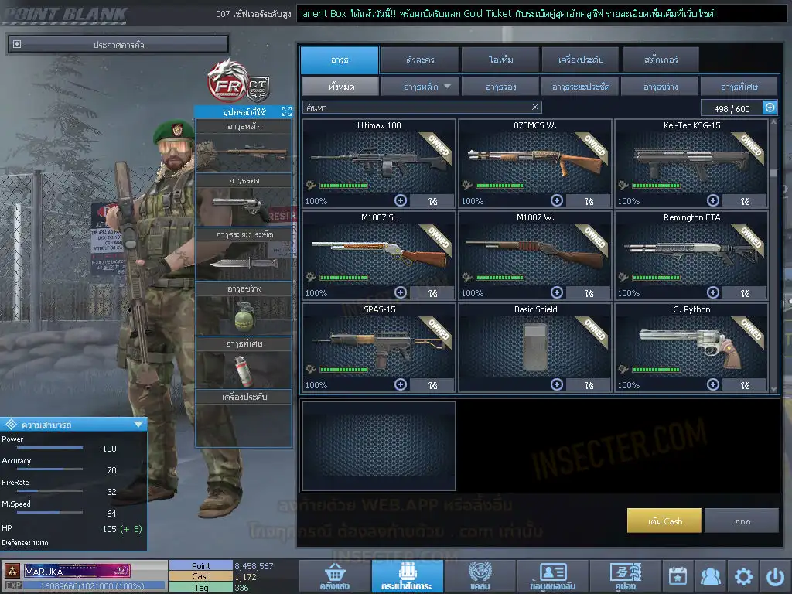Click the เติม Cash button
This screenshot has width=792, height=594.
664,521
